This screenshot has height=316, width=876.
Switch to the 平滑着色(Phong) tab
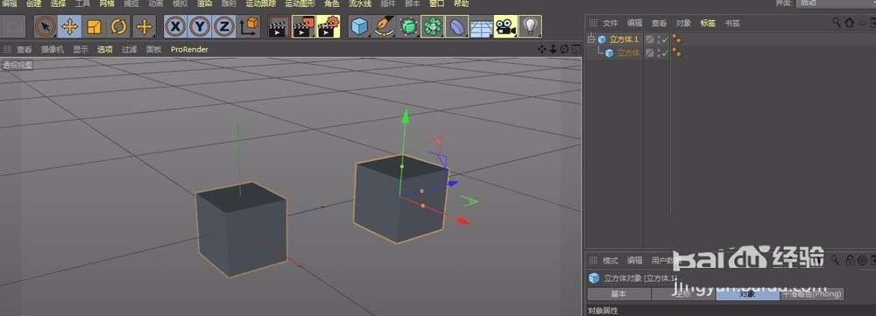point(812,293)
